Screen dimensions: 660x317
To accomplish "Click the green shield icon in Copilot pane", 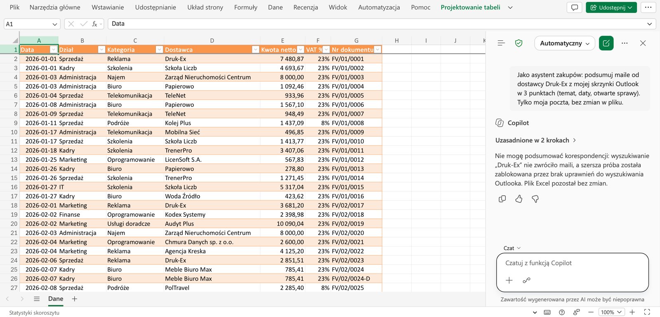I will point(519,43).
